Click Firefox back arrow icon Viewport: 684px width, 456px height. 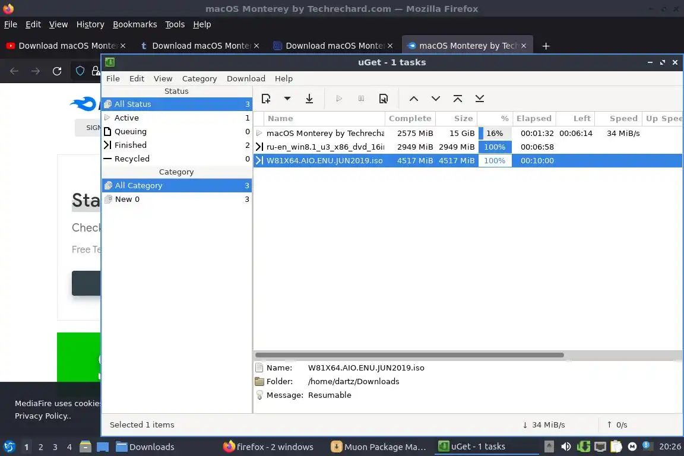click(x=14, y=71)
